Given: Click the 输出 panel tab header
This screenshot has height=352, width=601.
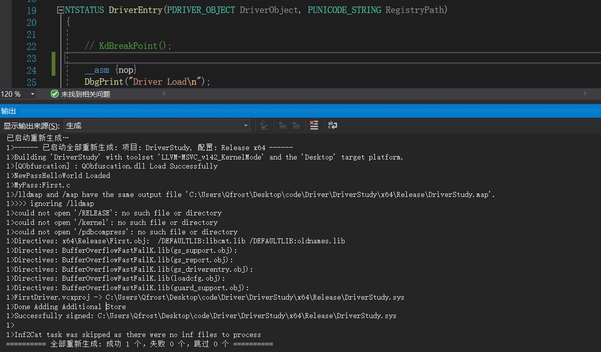Looking at the screenshot, I should click(x=8, y=111).
